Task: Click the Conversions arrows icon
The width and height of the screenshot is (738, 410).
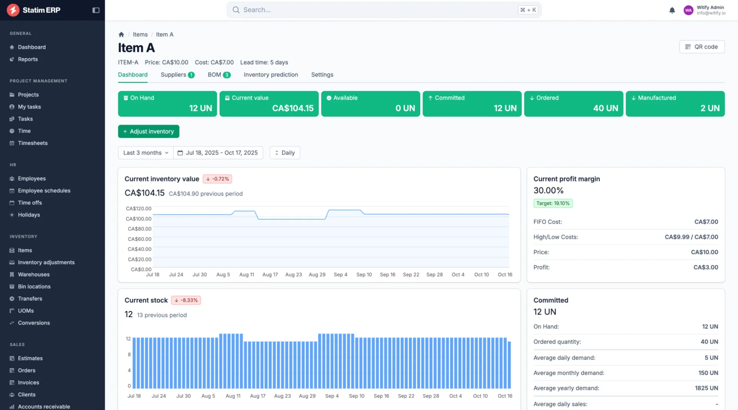Action: pos(12,323)
